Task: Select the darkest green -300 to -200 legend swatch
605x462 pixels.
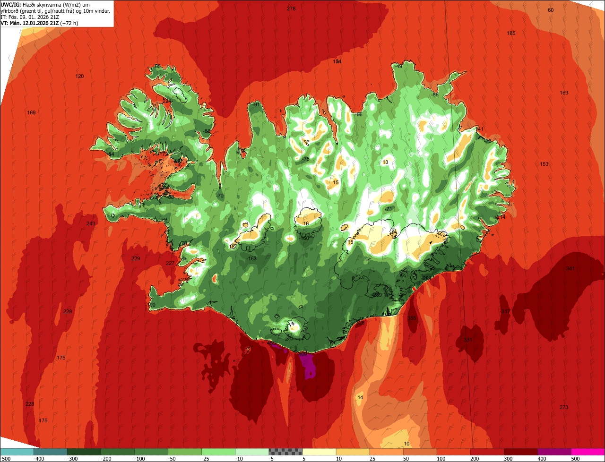Action: tap(84, 452)
